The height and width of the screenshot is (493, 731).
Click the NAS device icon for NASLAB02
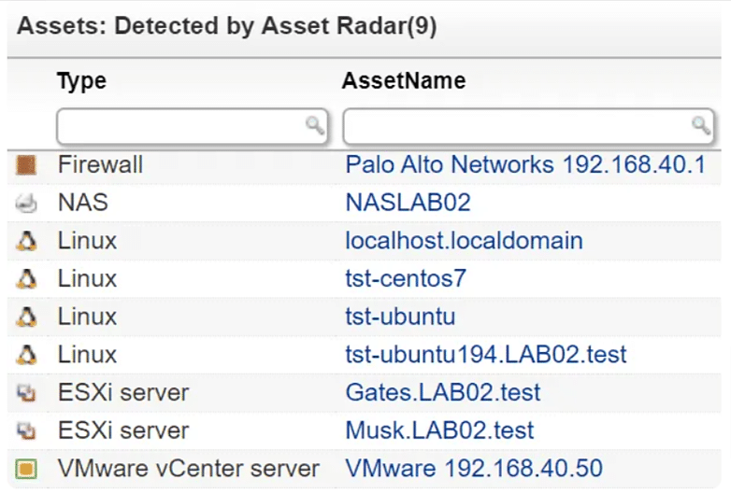26,204
